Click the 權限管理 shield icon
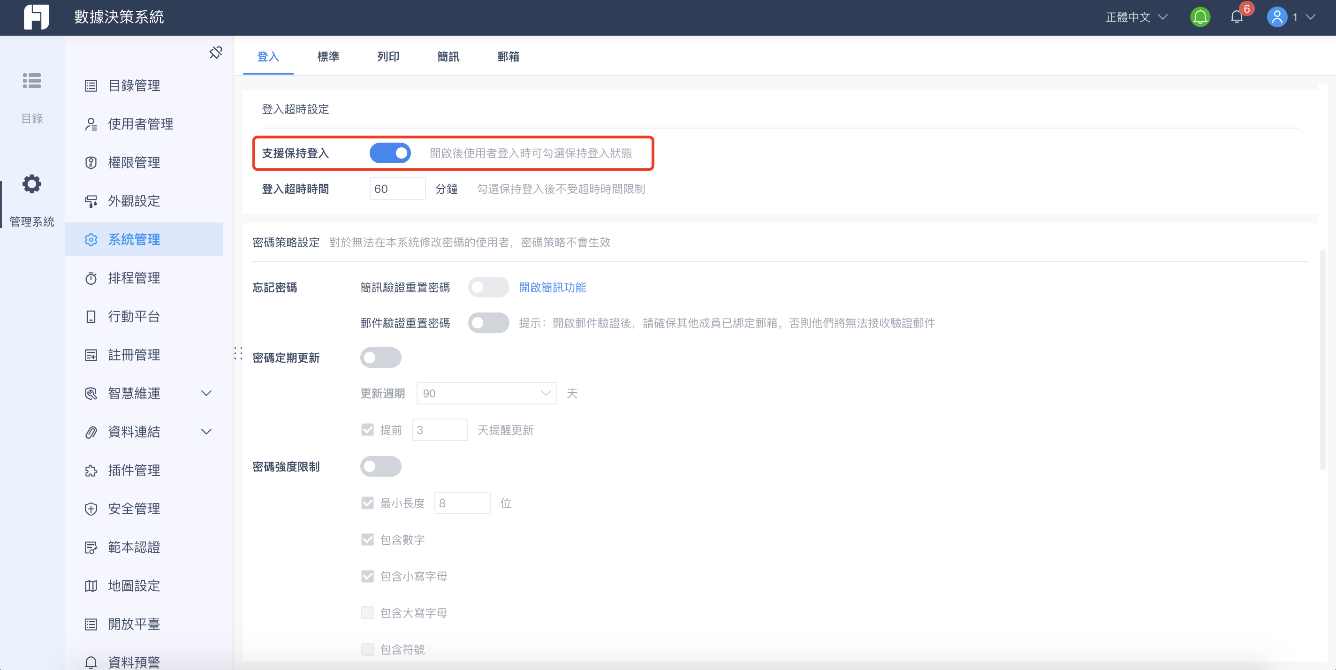 91,163
